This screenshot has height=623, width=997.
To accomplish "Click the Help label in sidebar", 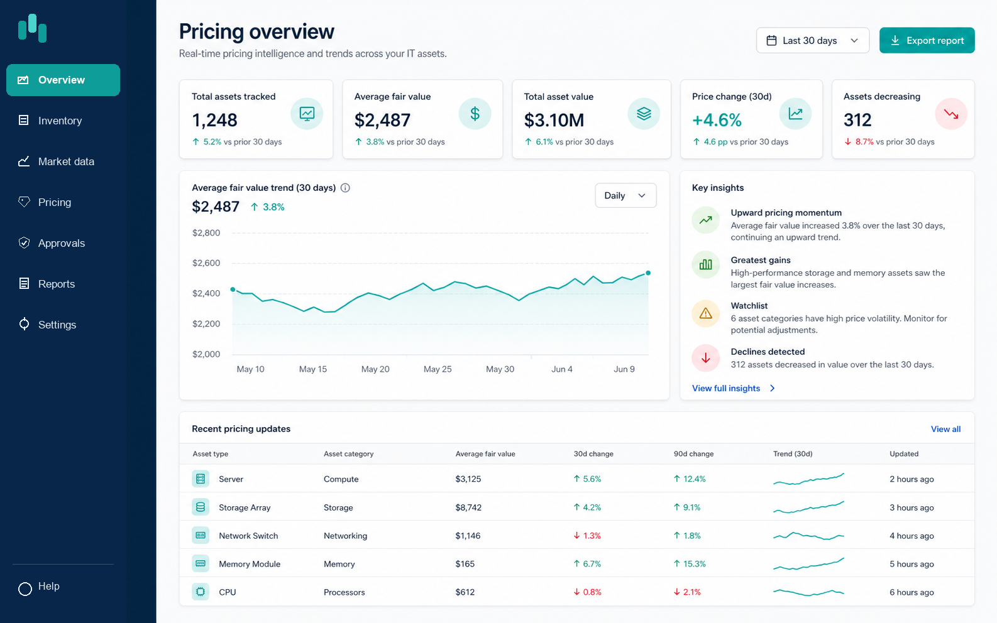I will click(x=48, y=586).
